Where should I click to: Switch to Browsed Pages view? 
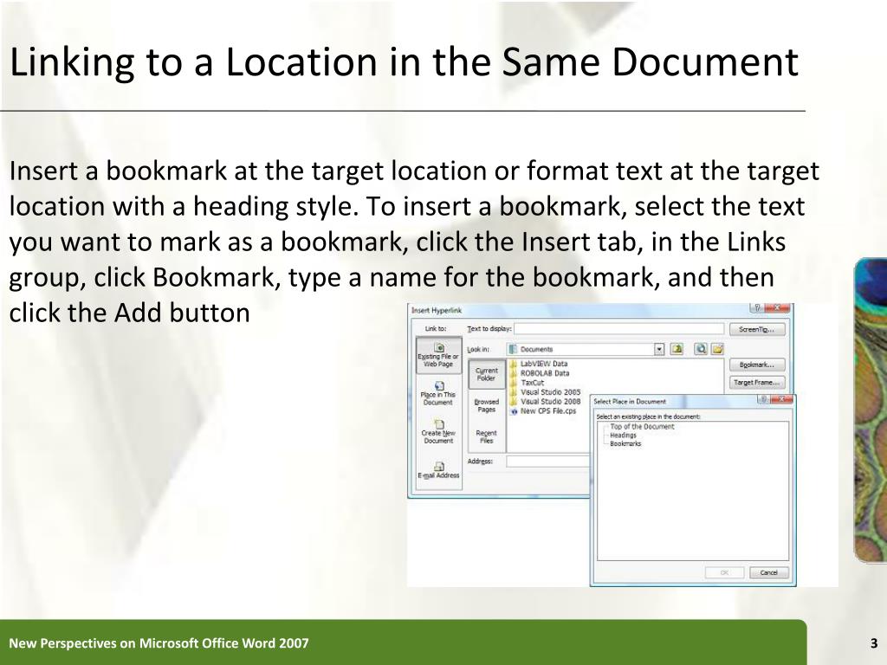487,405
